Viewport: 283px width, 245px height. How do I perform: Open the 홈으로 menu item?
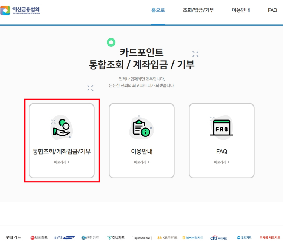[158, 10]
